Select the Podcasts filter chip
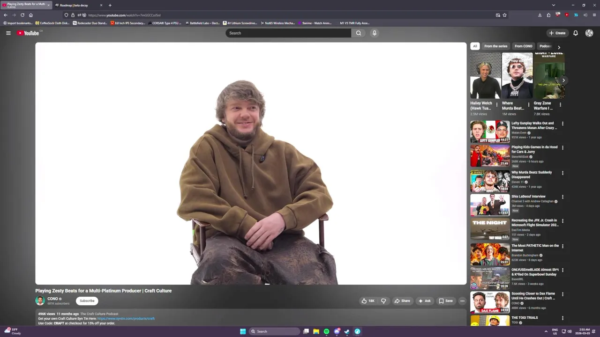The image size is (600, 337). pos(545,46)
